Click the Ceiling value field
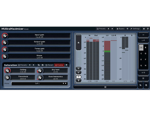Image resolution: width=150 pixels, height=135 pixels. [x=23, y=71]
